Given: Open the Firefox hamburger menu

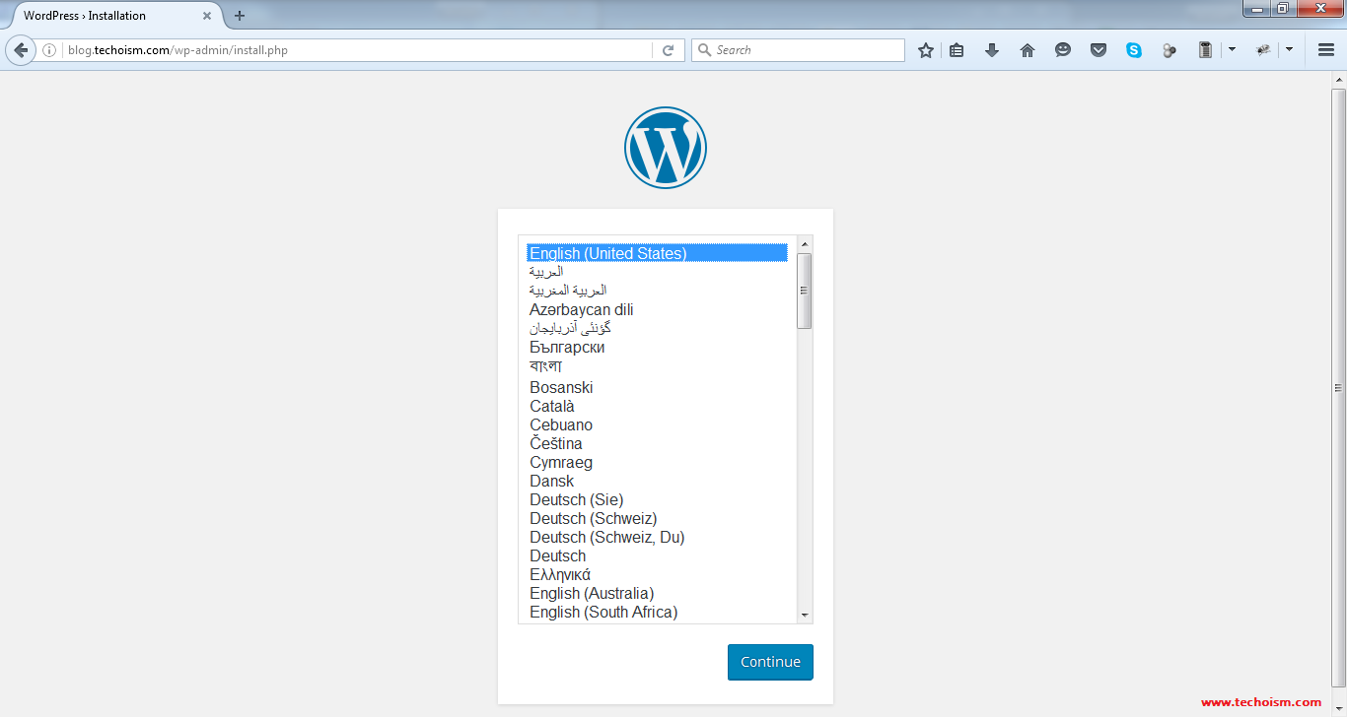Looking at the screenshot, I should point(1326,50).
